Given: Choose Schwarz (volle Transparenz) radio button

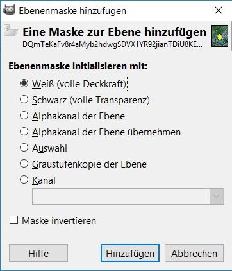Looking at the screenshot, I should coord(24,100).
